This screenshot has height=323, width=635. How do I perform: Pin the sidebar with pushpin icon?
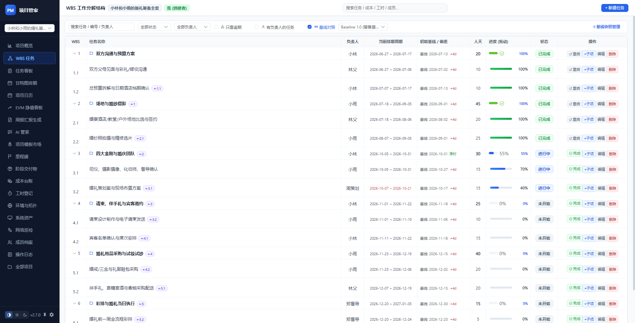click(x=45, y=315)
